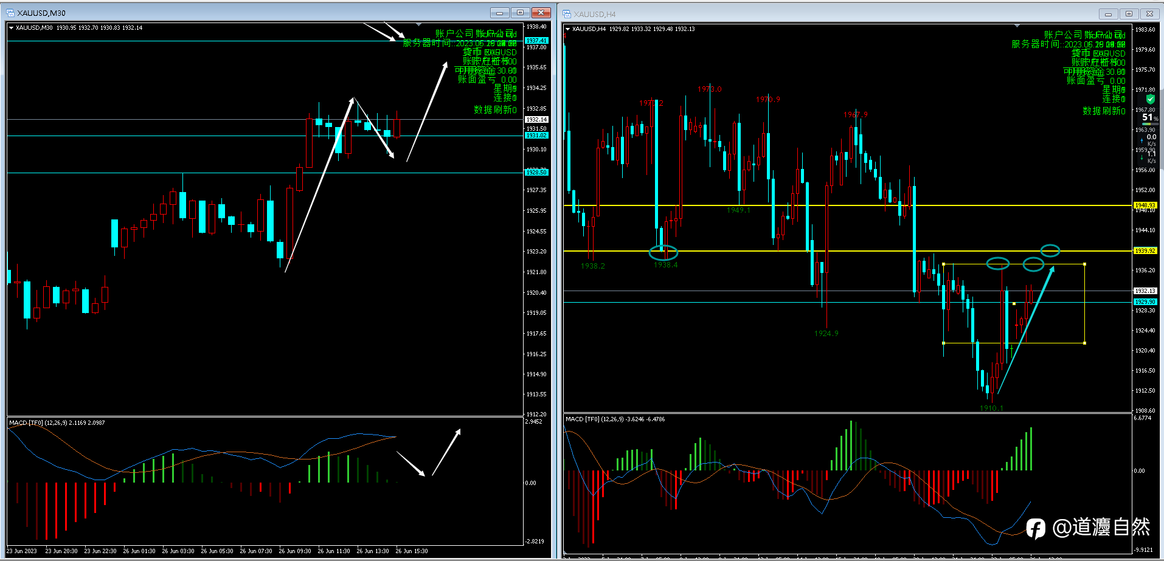The image size is (1164, 561).
Task: Select the 1948.93 yellow price label
Action: 1145,205
